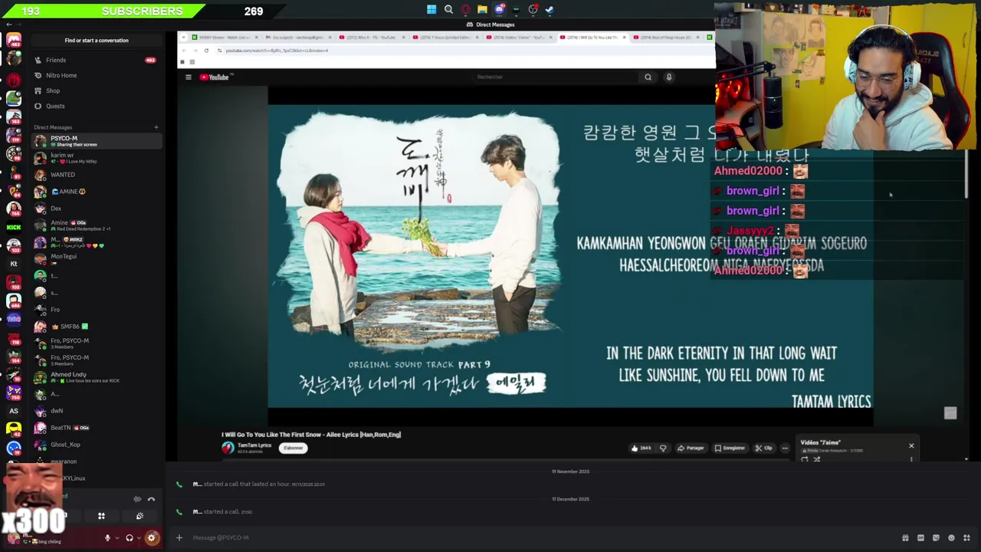The width and height of the screenshot is (981, 552).
Task: Type in the Message @PSYCO-M field
Action: point(536,537)
